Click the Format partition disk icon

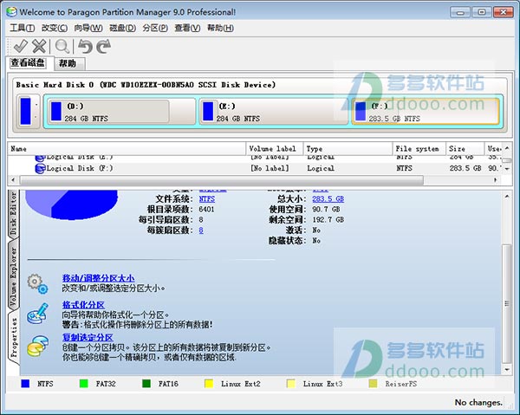coord(37,314)
